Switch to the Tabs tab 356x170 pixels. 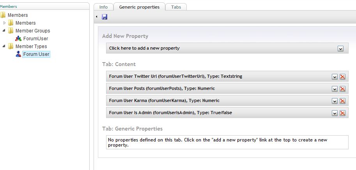click(x=176, y=7)
